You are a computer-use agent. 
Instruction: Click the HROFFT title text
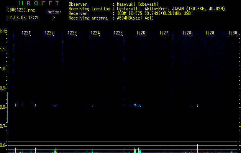click(x=39, y=3)
